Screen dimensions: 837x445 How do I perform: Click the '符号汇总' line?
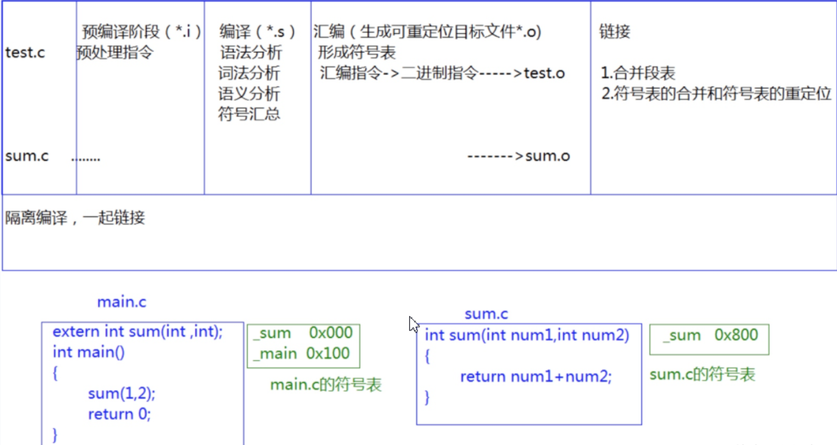249,114
